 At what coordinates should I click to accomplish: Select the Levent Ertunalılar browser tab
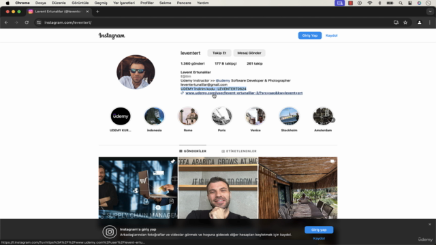pyautogui.click(x=59, y=12)
